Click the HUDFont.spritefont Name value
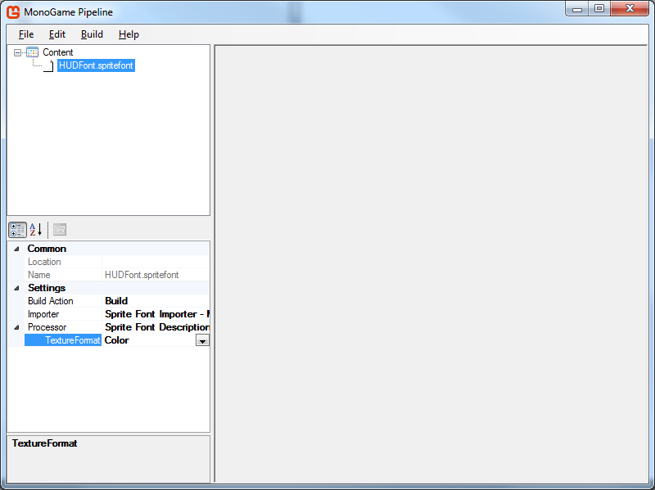This screenshot has width=655, height=490. (x=142, y=275)
